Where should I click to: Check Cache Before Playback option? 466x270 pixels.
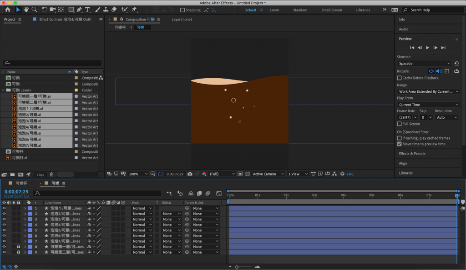point(400,78)
